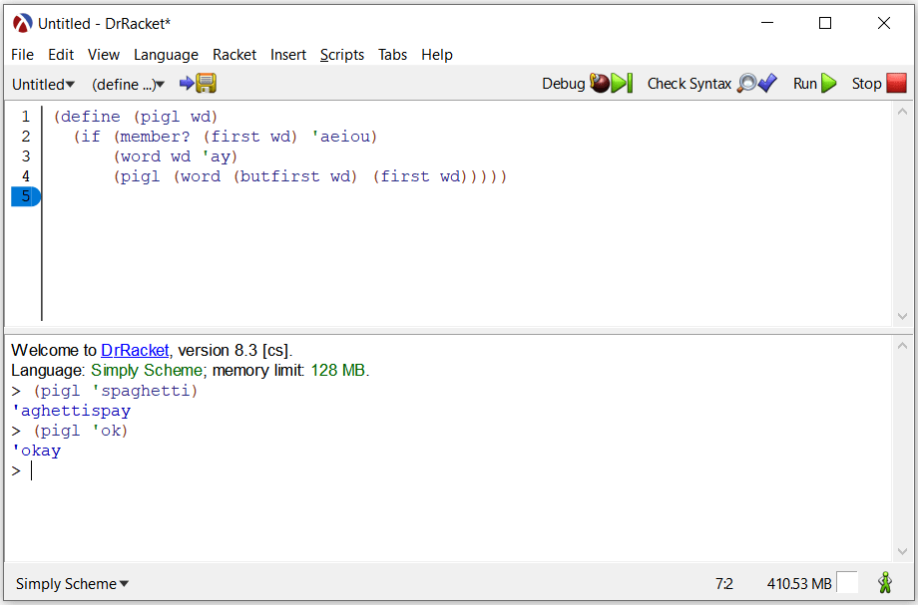The image size is (918, 605).
Task: Open the Racket menu
Action: 234,55
